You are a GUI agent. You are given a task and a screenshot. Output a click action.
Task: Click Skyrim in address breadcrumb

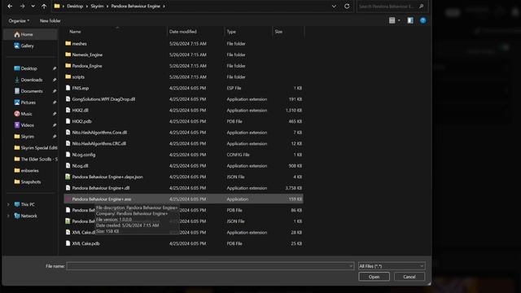point(98,7)
